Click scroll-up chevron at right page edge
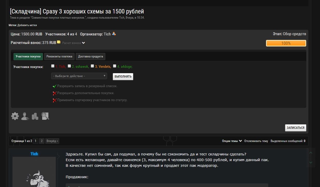 311,153
